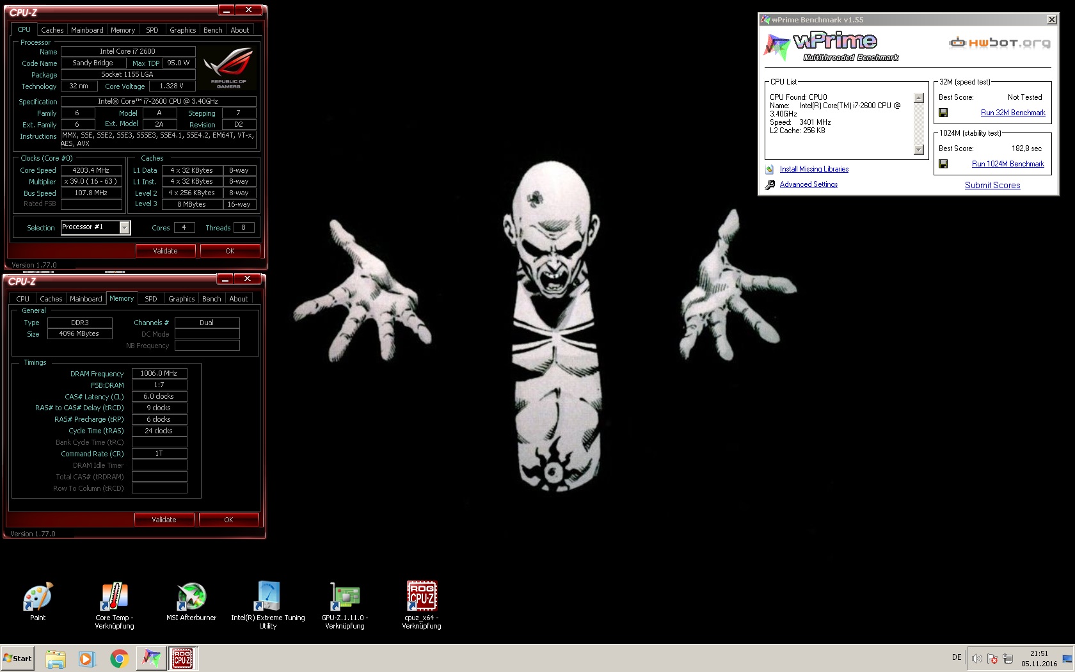Click Core Voltage value 1.328 V

click(x=171, y=86)
